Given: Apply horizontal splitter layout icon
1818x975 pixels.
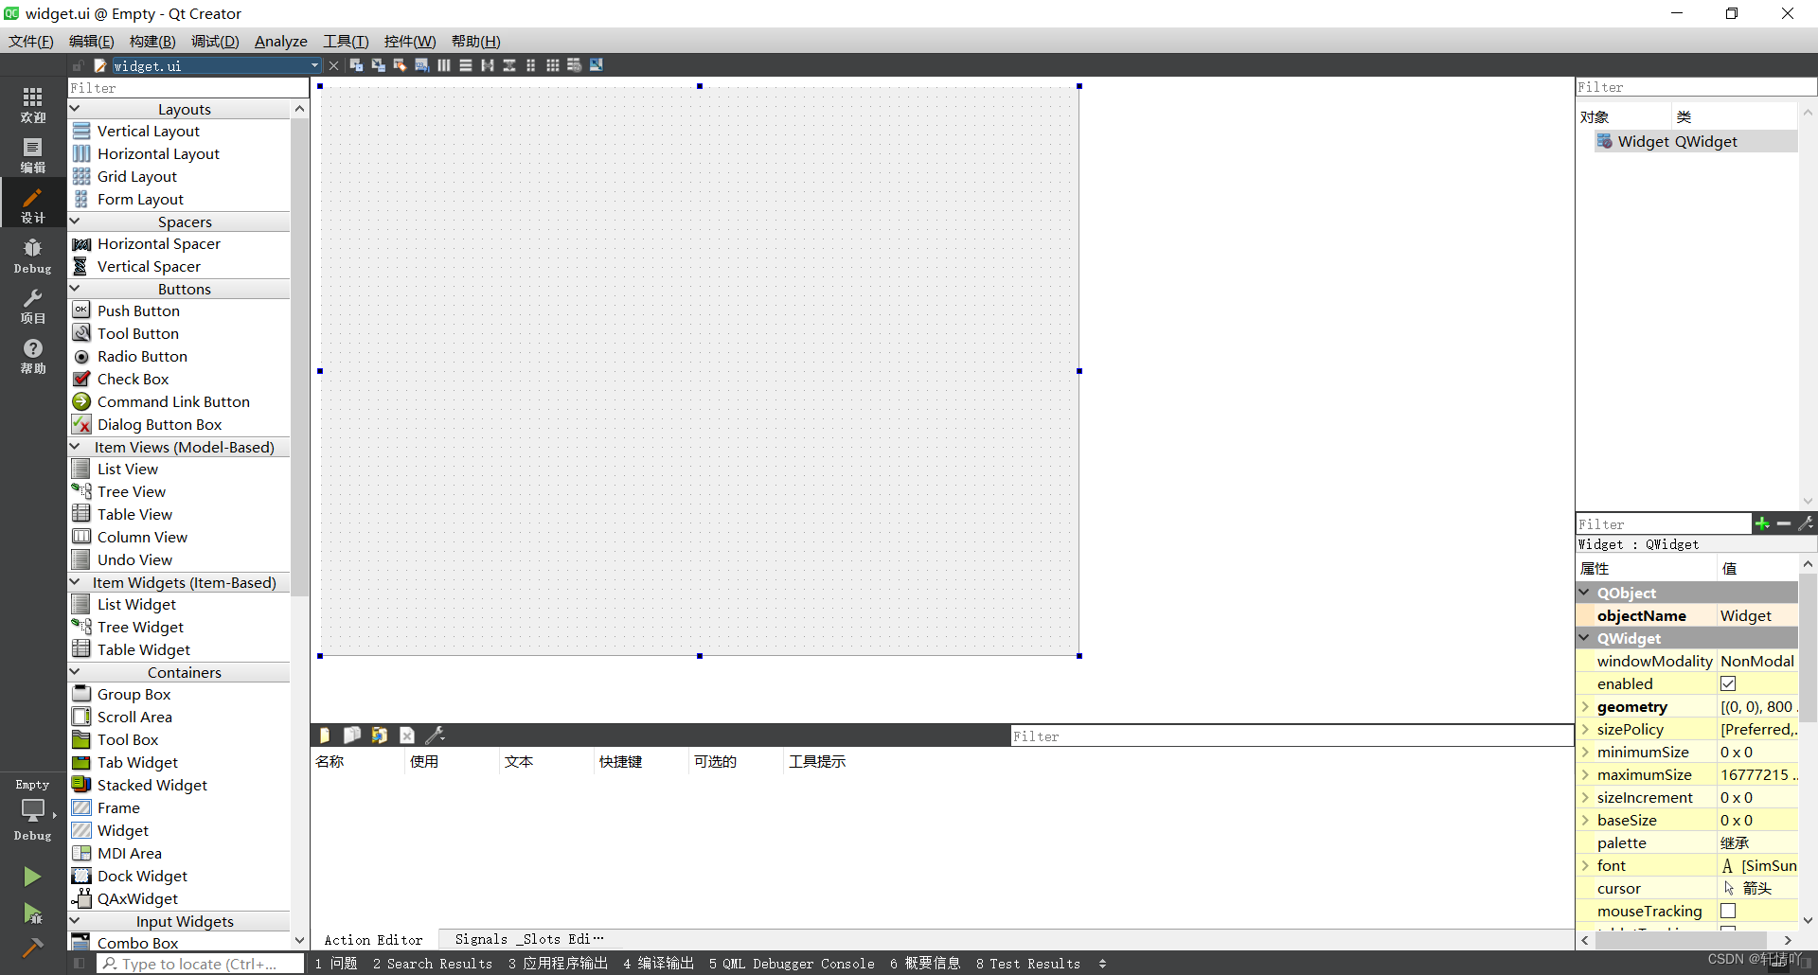Looking at the screenshot, I should pyautogui.click(x=487, y=65).
